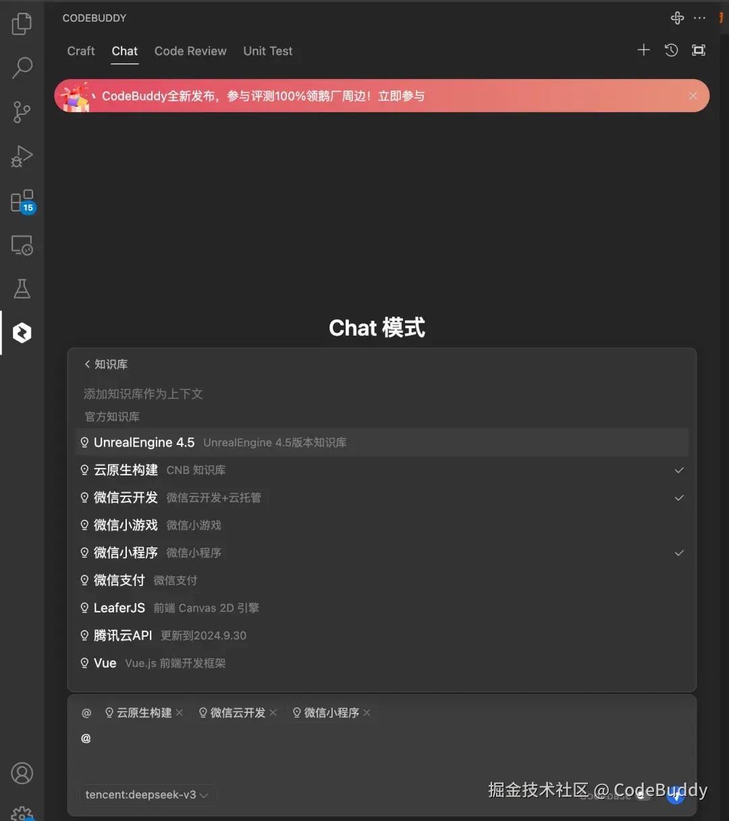Viewport: 729px width, 821px height.
Task: Open the Explorer files icon in sidebar
Action: pyautogui.click(x=22, y=24)
